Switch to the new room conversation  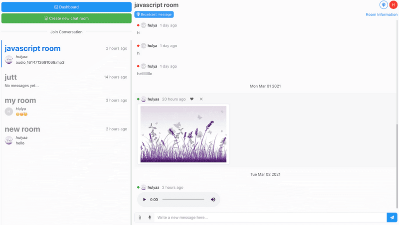65,134
